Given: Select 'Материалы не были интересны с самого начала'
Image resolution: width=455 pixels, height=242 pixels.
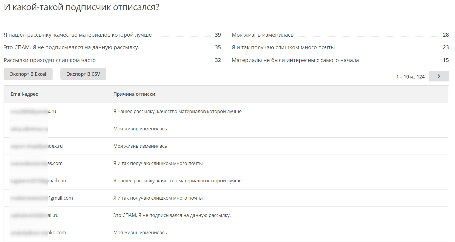Looking at the screenshot, I should [340, 60].
